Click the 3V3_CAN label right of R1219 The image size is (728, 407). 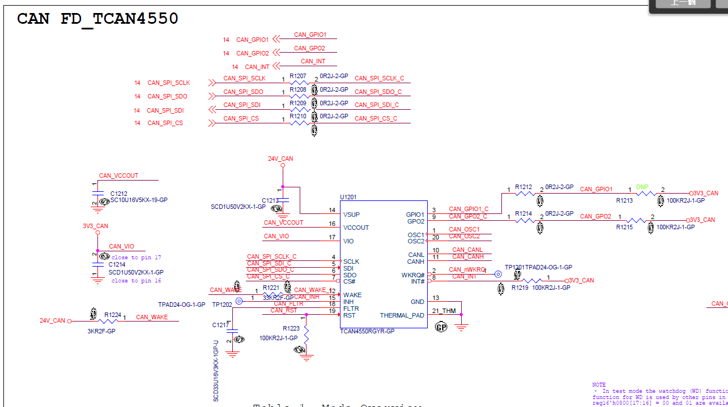coord(581,281)
